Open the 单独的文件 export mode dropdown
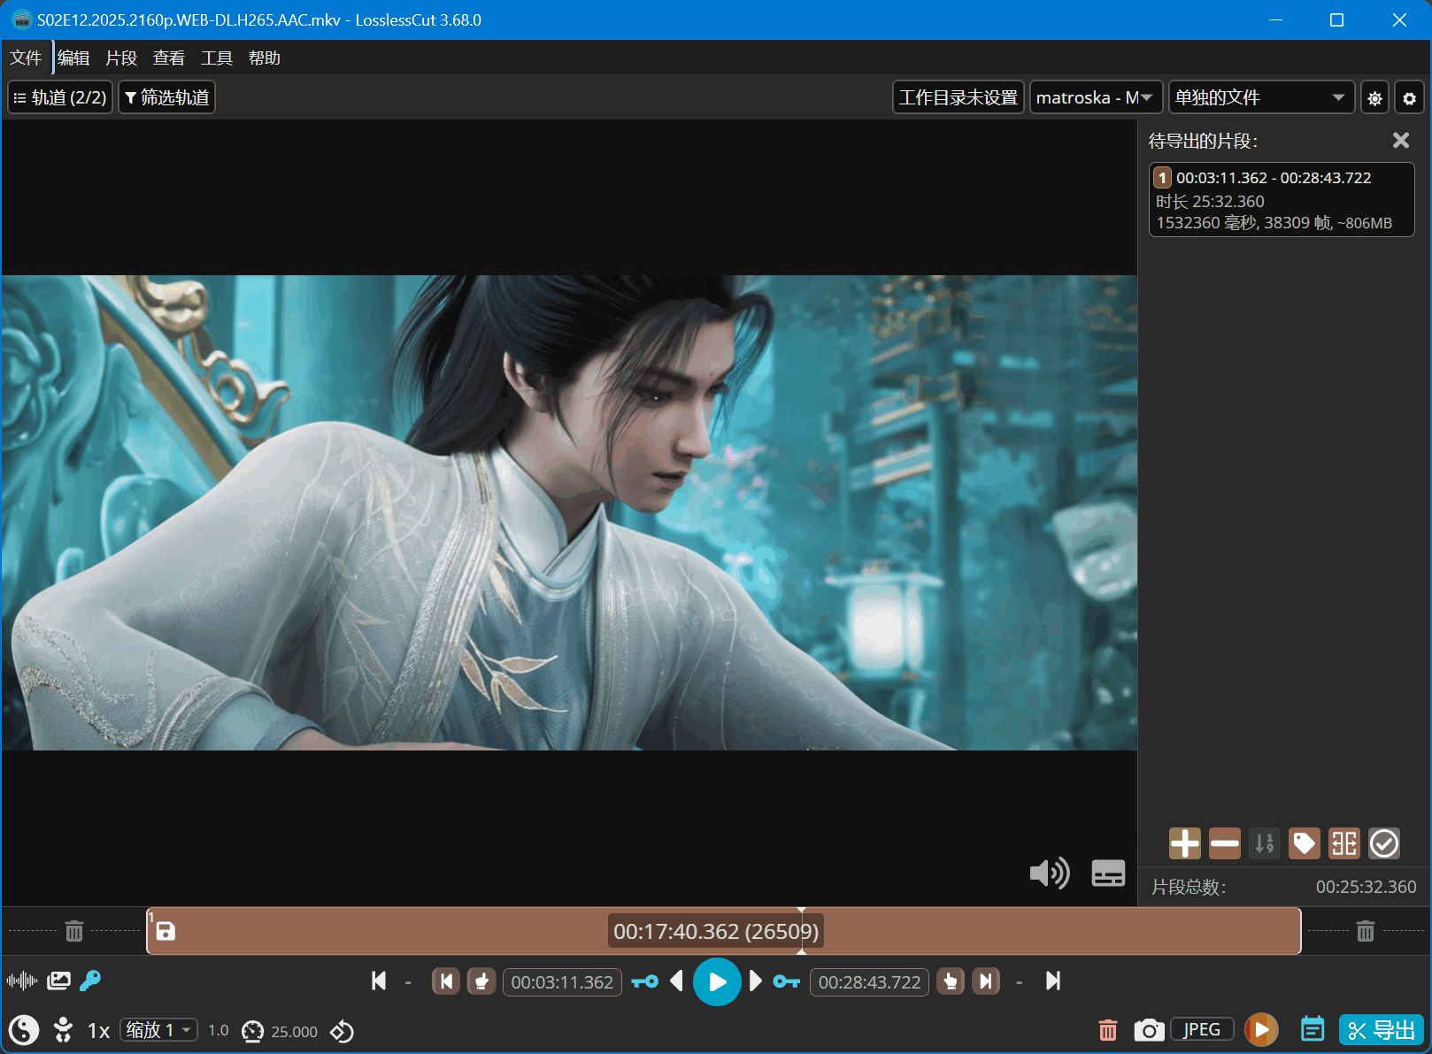The image size is (1432, 1054). point(1260,98)
